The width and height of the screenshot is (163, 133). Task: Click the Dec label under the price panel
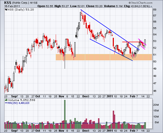[85, 96]
